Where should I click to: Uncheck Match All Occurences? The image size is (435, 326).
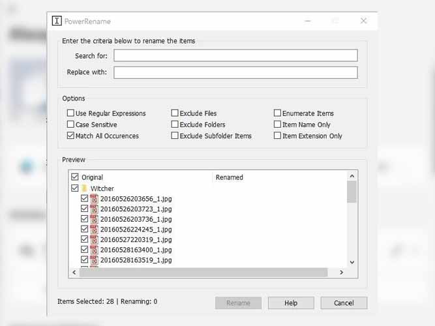pyautogui.click(x=70, y=136)
